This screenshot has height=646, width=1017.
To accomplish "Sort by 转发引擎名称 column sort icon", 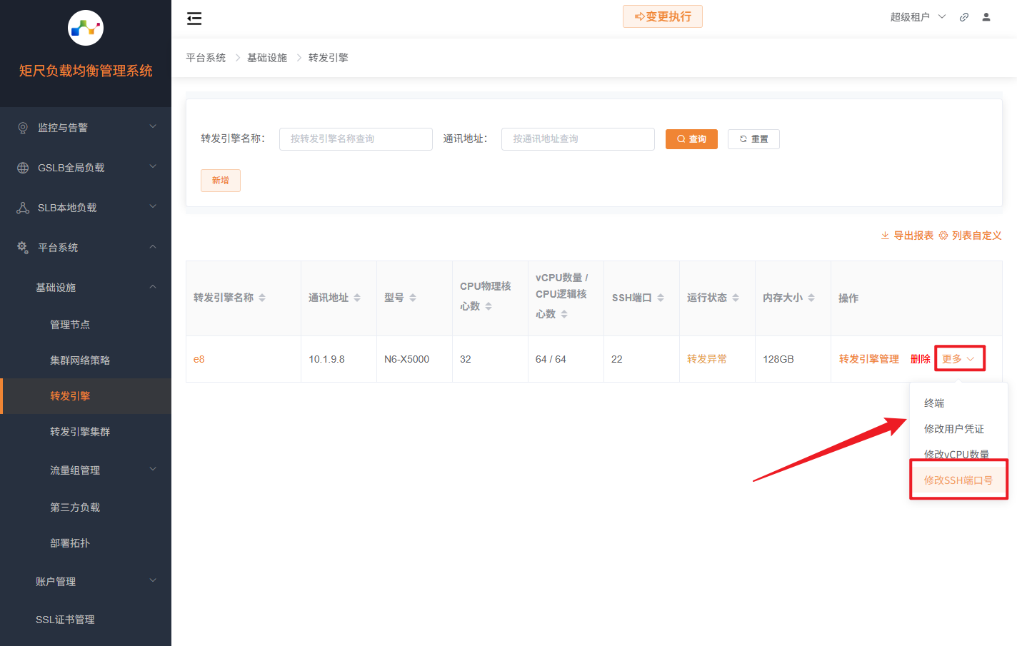I will tap(262, 298).
